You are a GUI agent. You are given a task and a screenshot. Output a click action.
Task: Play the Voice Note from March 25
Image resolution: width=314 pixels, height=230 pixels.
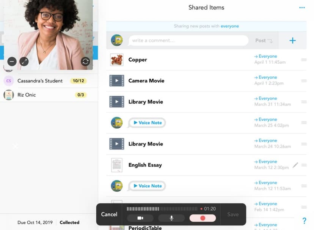(146, 123)
